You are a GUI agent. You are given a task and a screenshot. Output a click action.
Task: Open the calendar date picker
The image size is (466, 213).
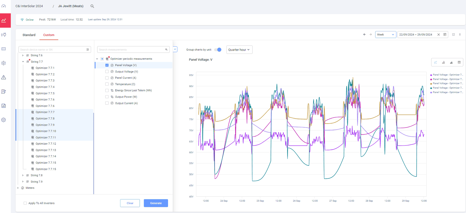coord(445,34)
